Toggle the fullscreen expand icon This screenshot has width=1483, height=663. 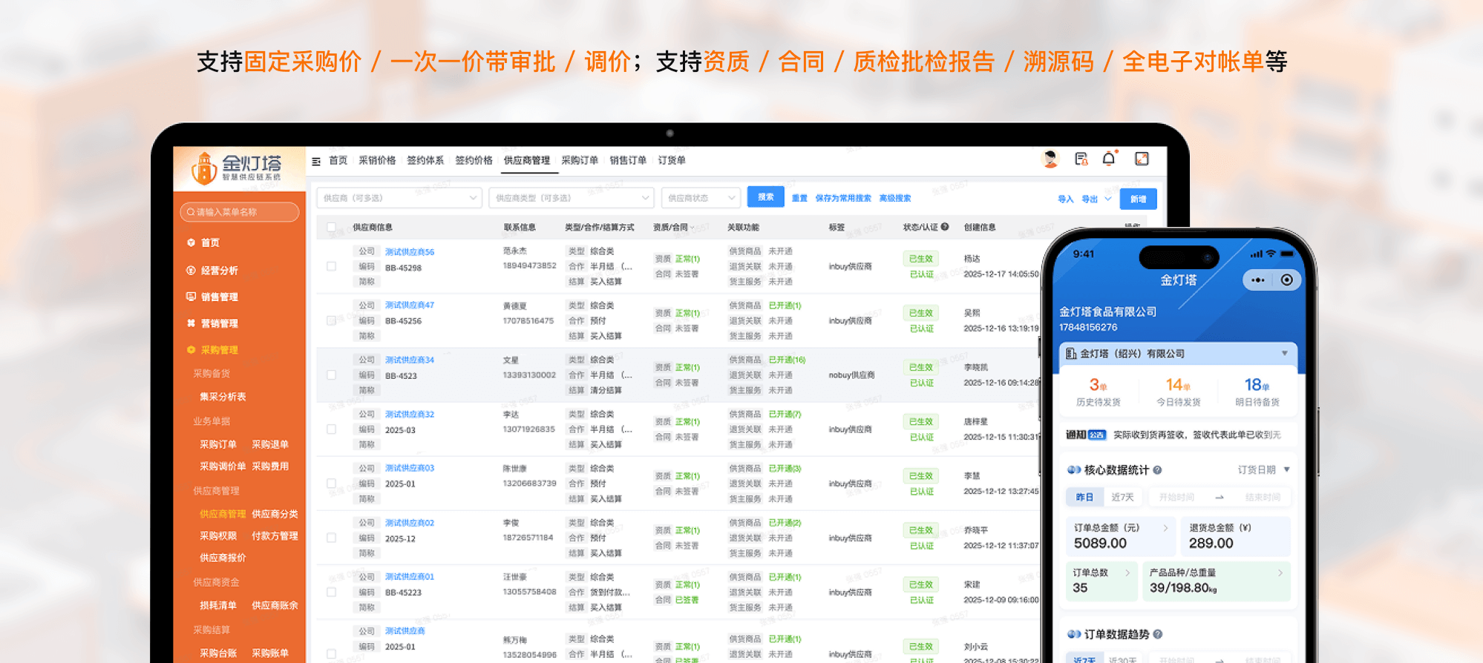pos(1142,159)
